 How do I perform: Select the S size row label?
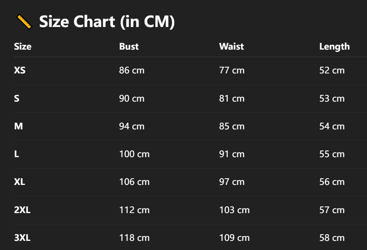click(17, 98)
